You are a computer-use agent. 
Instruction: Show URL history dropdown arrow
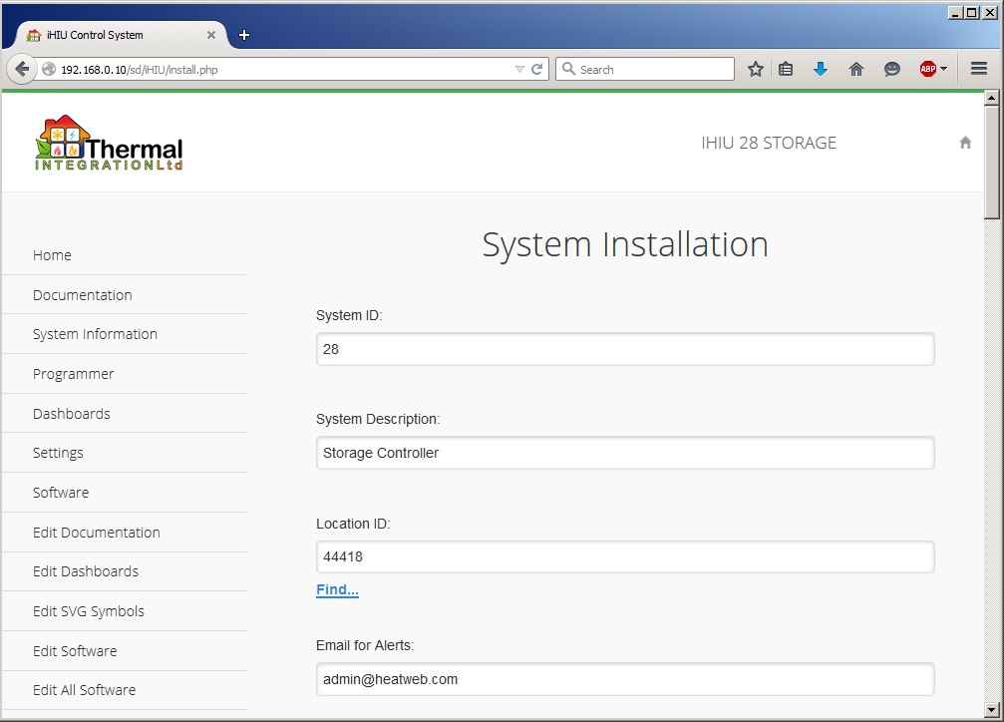[x=519, y=69]
